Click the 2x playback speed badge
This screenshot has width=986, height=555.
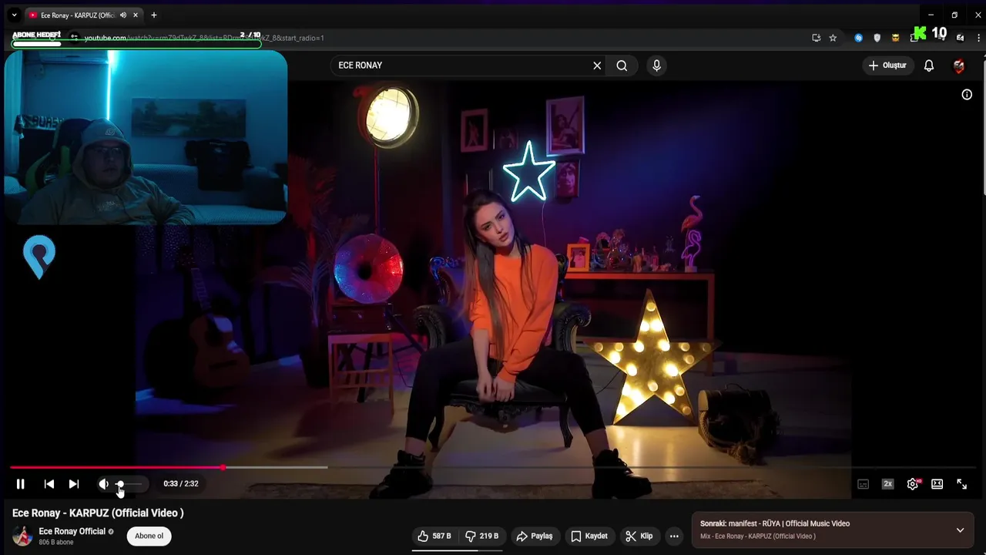pos(887,484)
